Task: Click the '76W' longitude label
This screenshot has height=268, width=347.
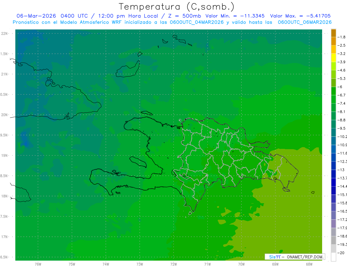Action: coord(38,264)
